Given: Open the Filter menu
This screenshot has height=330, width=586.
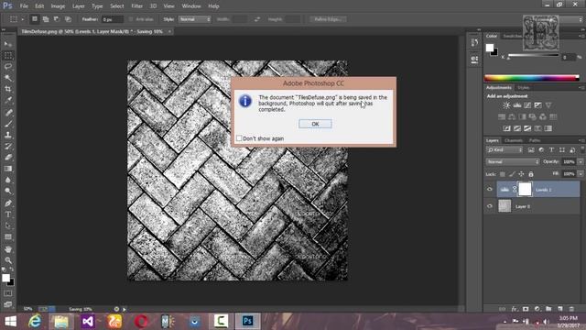Looking at the screenshot, I should [x=136, y=6].
